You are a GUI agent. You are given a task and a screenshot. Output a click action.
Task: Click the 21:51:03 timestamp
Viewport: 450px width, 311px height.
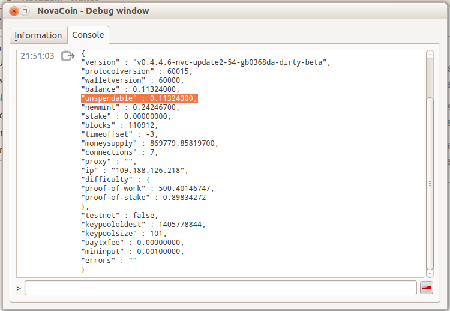point(37,56)
